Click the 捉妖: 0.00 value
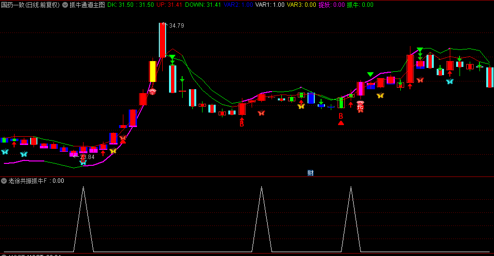494x256 pixels. click(x=331, y=5)
